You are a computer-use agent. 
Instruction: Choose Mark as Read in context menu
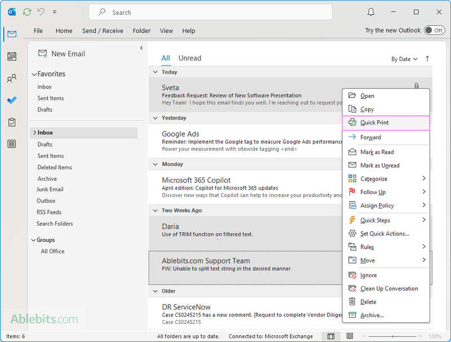click(386, 152)
